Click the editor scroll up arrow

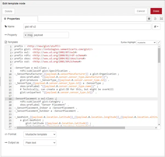point(159,47)
